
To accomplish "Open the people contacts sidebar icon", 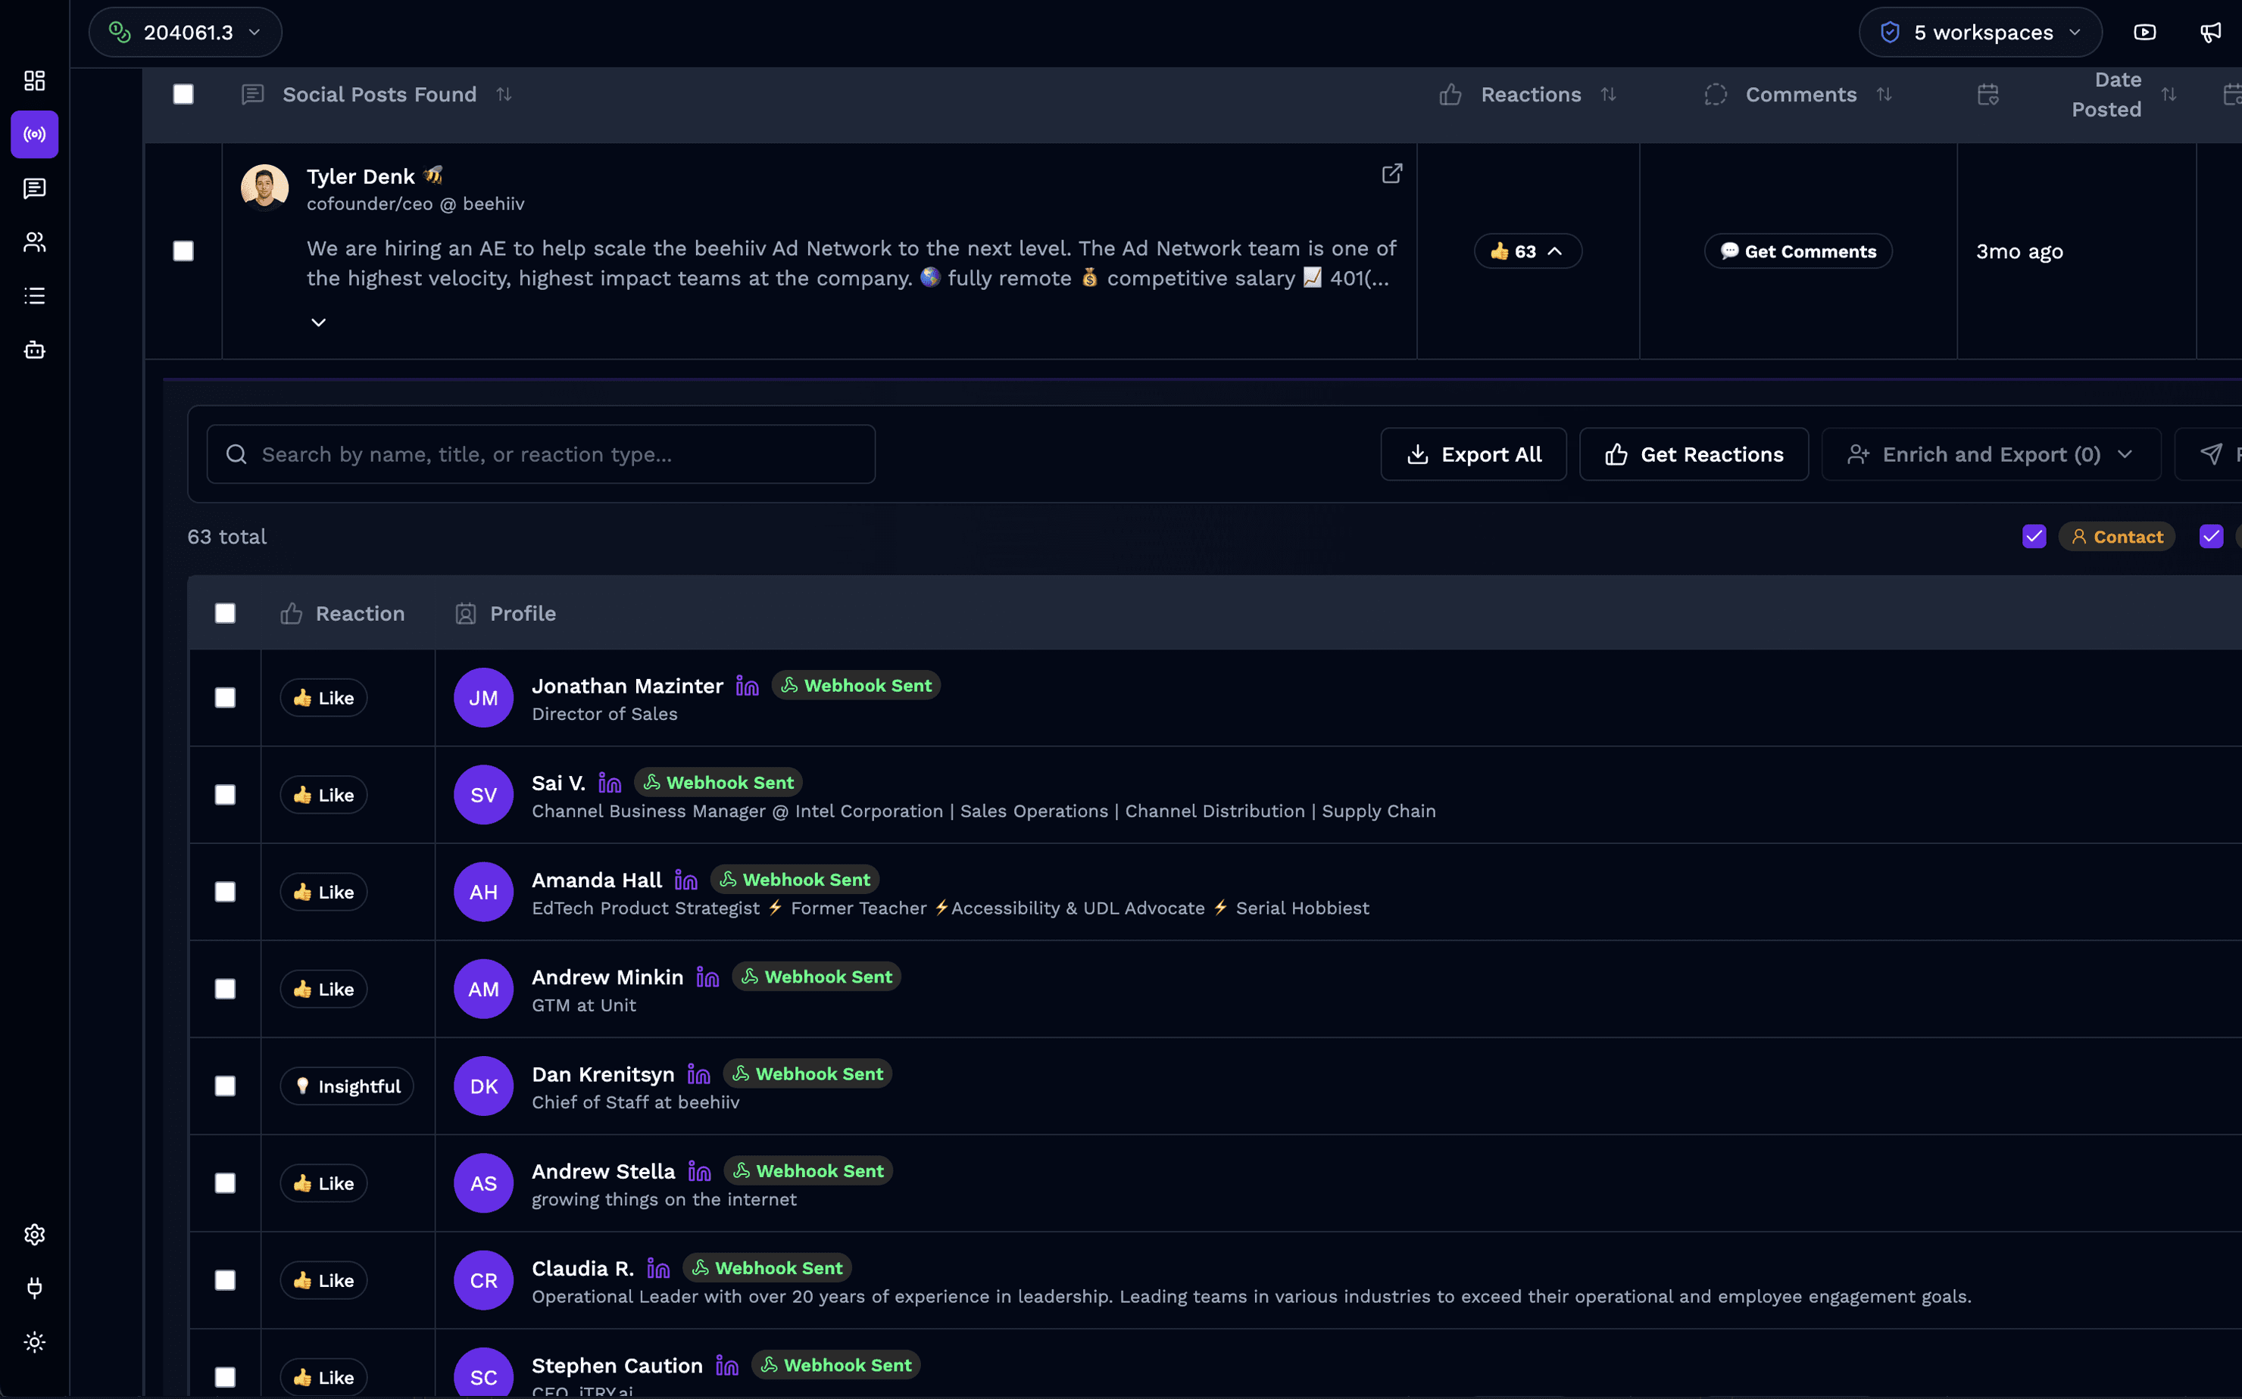I will tap(34, 242).
